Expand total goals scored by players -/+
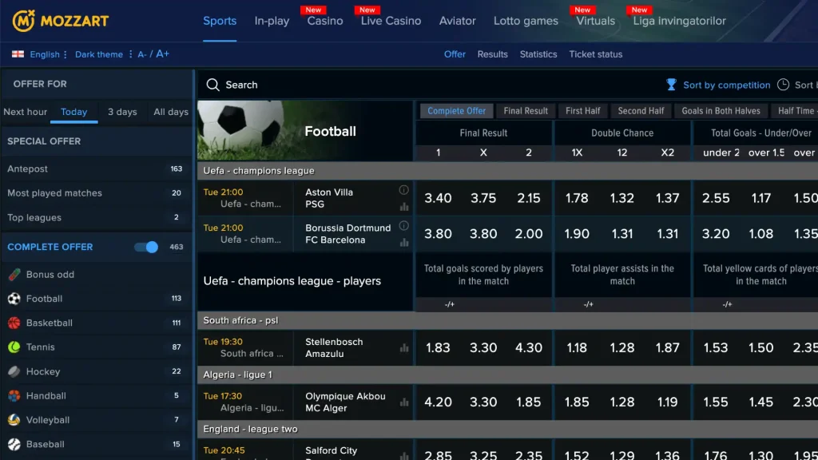Image resolution: width=818 pixels, height=460 pixels. coord(450,304)
